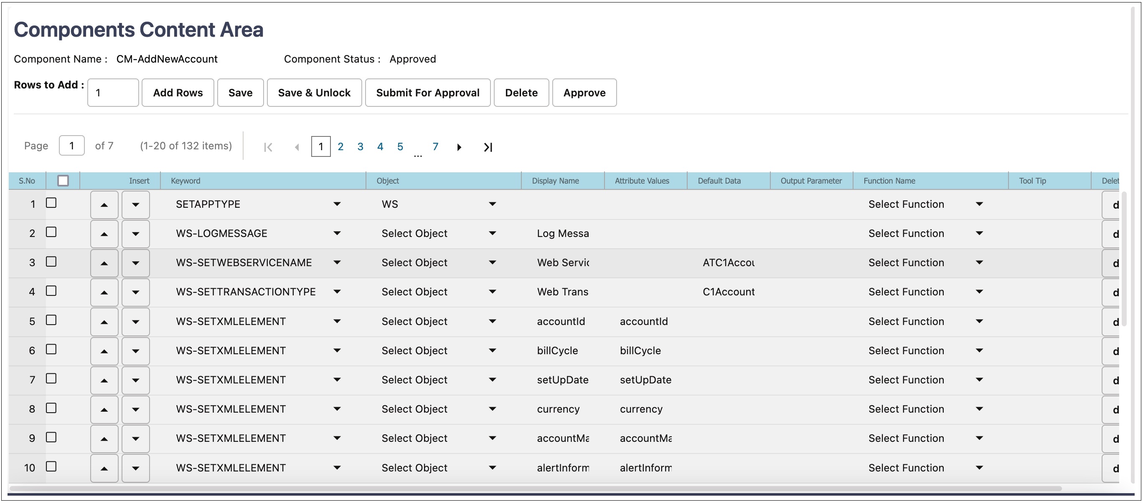Viewport: 1143px width, 504px height.
Task: Go to first page icon
Action: click(x=268, y=147)
